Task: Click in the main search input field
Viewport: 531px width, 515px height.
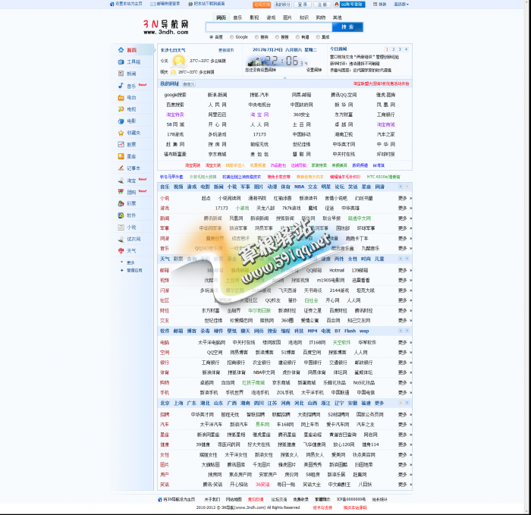Action: coord(269,27)
